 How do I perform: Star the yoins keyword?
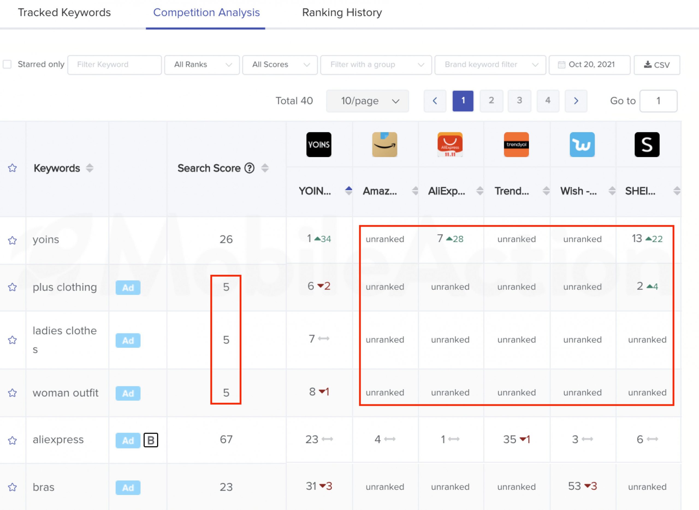point(12,240)
